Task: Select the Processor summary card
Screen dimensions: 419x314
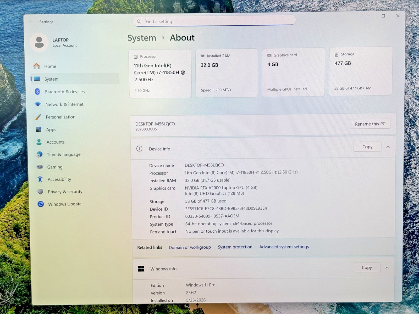Action: pyautogui.click(x=160, y=74)
